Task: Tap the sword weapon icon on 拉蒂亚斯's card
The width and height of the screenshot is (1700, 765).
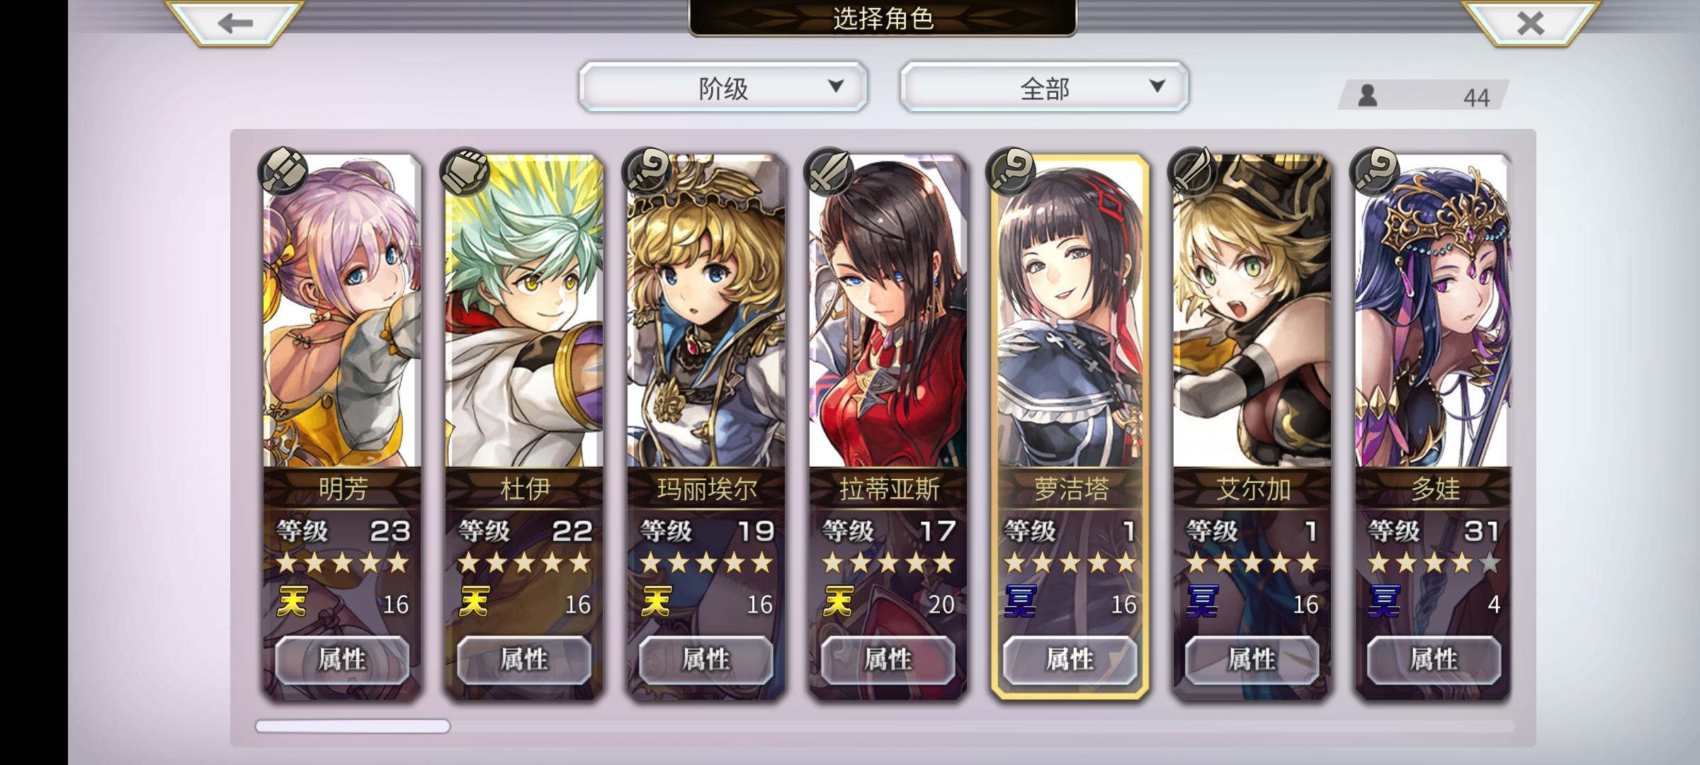Action: click(829, 171)
